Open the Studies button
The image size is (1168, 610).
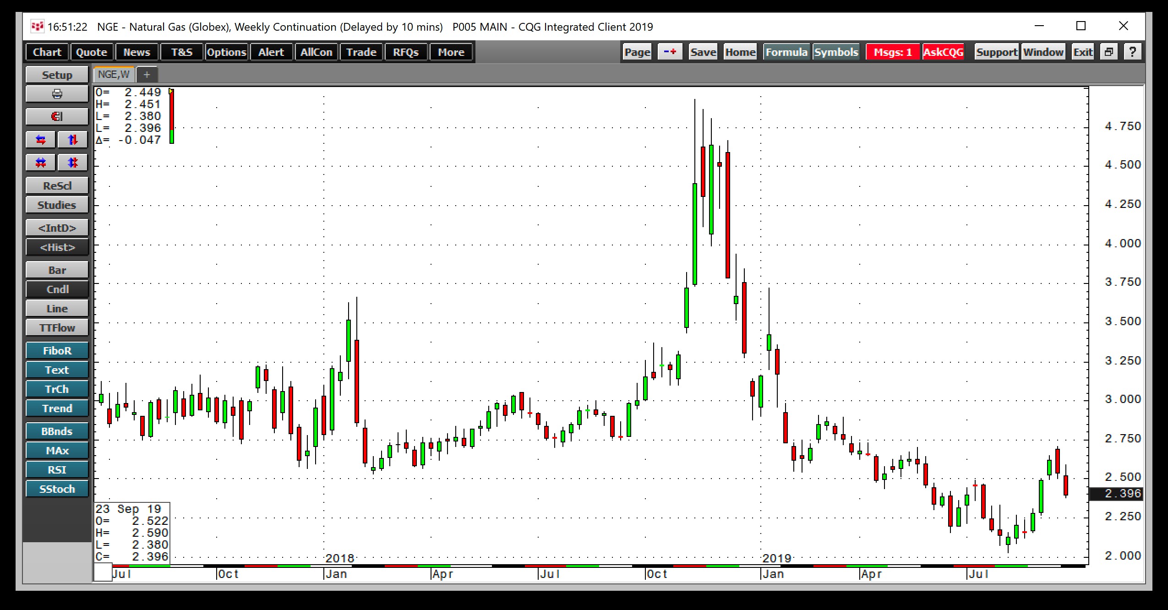[57, 205]
